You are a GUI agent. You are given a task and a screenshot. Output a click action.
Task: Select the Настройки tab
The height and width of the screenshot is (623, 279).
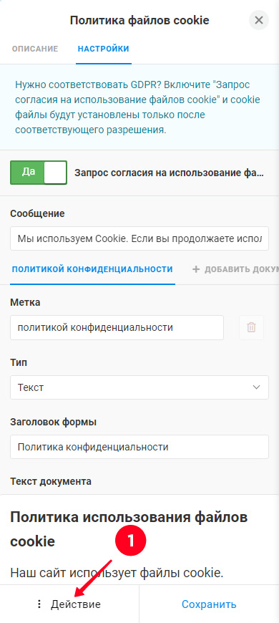pyautogui.click(x=103, y=49)
